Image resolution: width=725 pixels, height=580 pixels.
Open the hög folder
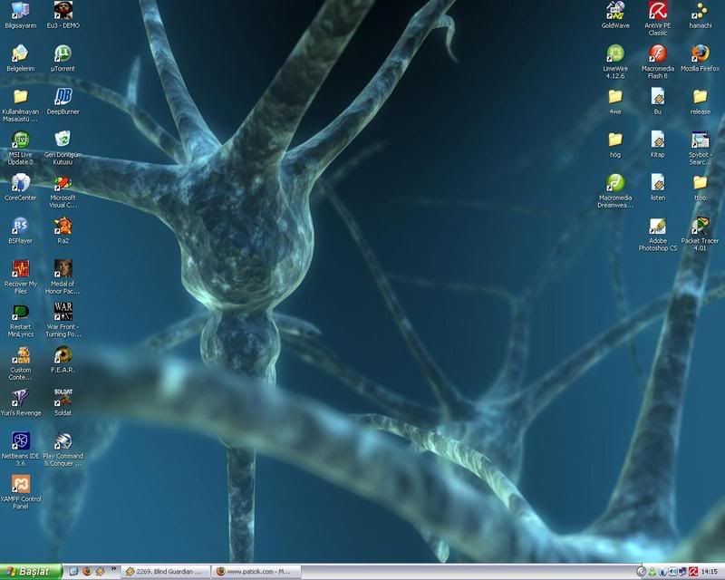pyautogui.click(x=615, y=144)
